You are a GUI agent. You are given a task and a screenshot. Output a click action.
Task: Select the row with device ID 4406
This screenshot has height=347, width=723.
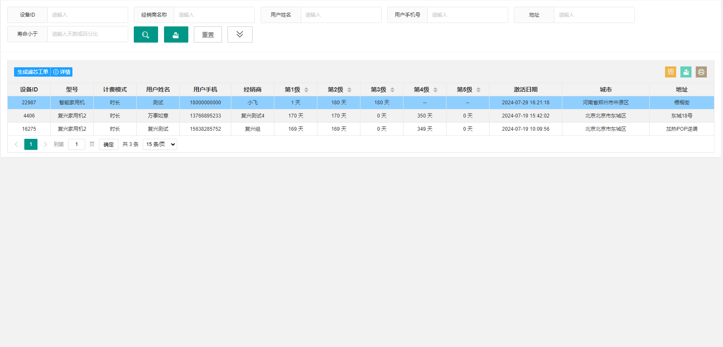(x=361, y=116)
